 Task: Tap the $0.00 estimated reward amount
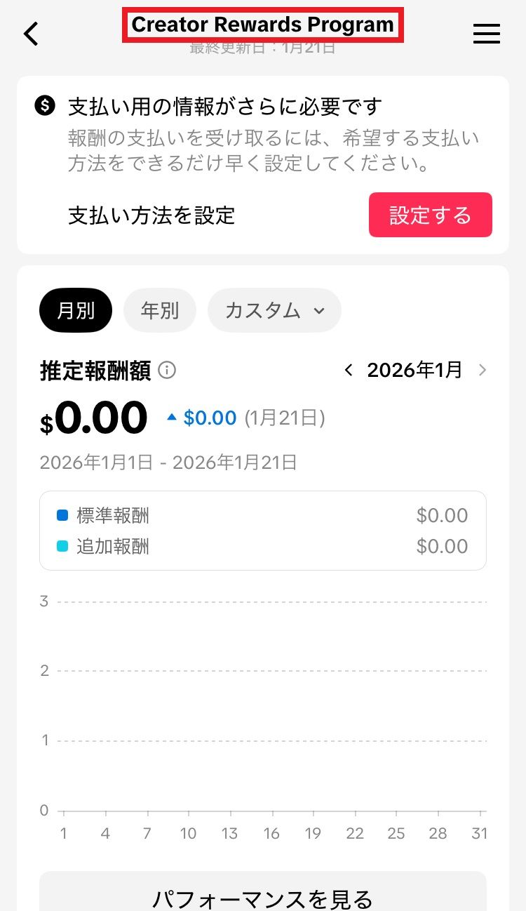(x=94, y=419)
